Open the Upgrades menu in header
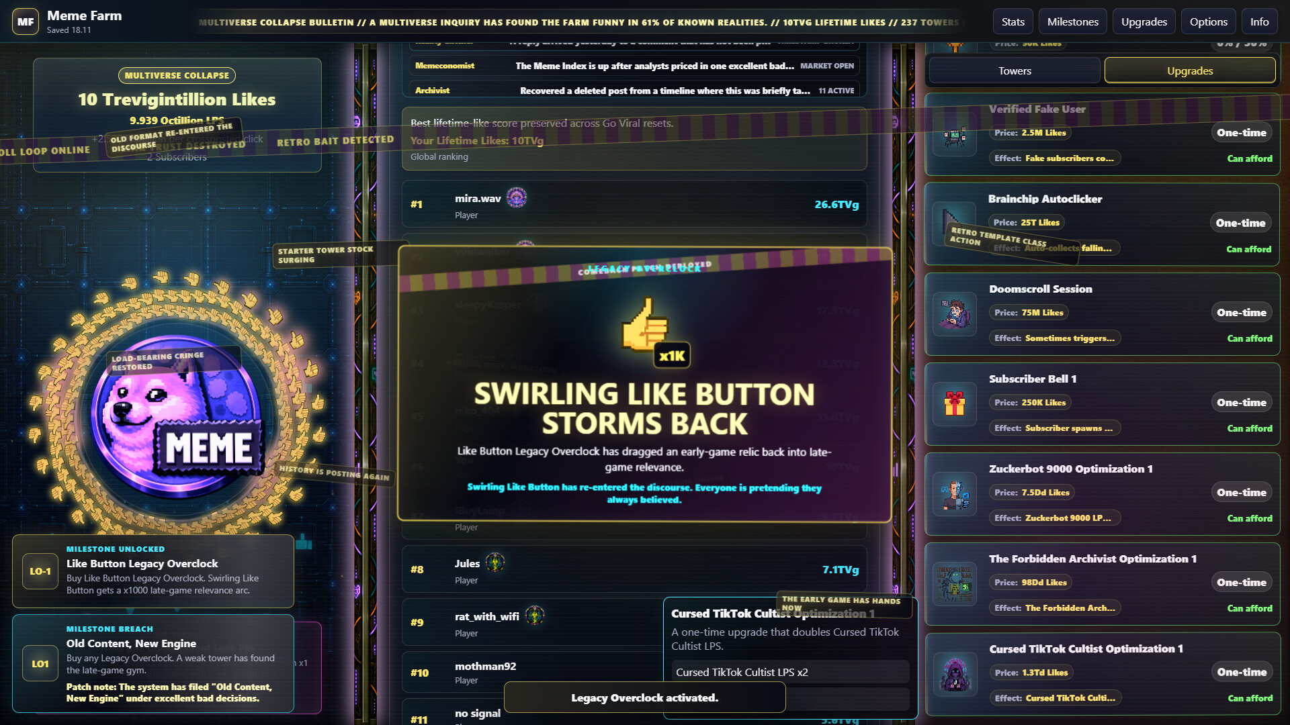 [x=1144, y=22]
